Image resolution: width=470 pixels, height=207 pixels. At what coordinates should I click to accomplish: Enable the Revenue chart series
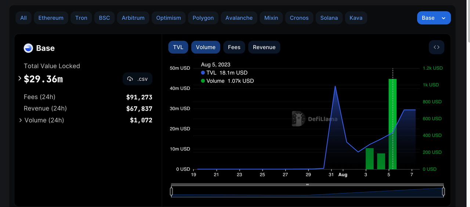coord(264,47)
